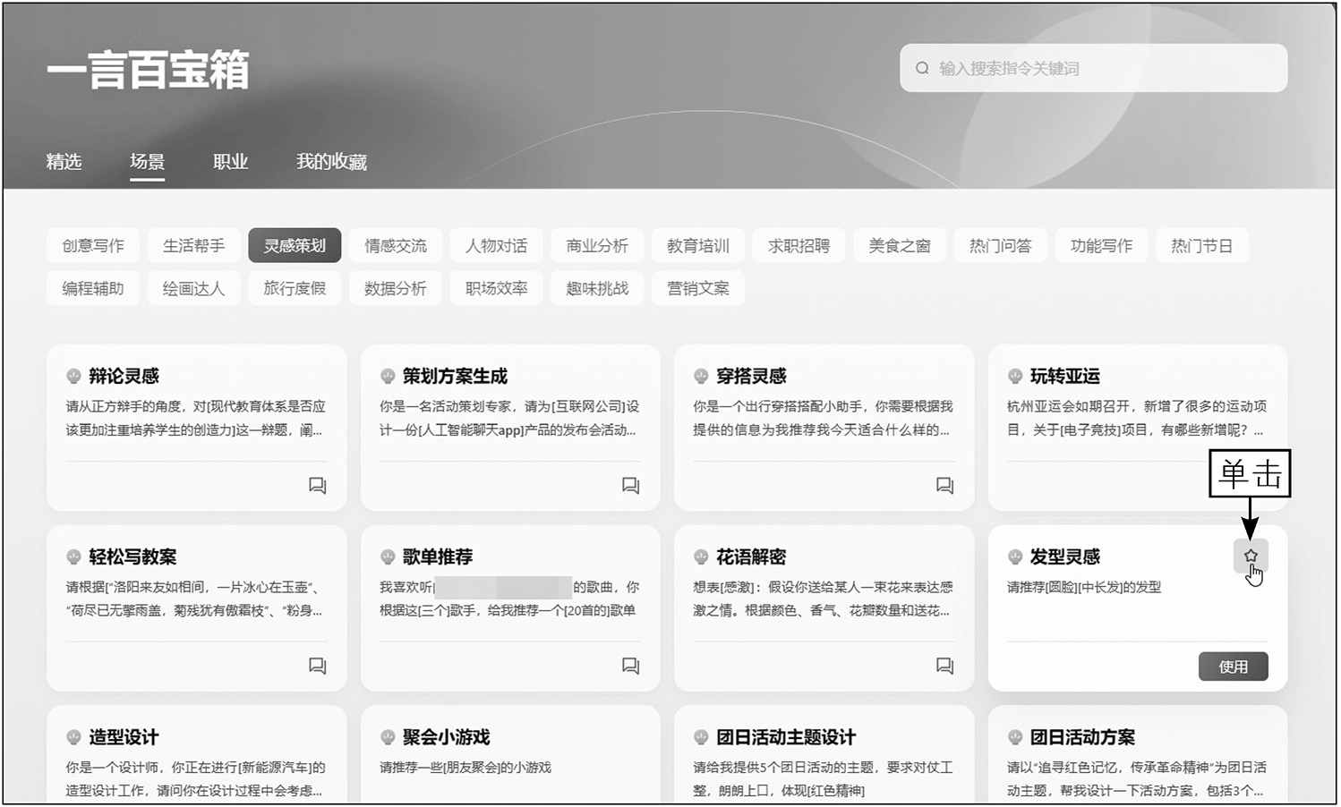Screen dimensions: 1341x807
Task: Click the chat icon on 辩论灵感 card
Action: (x=318, y=486)
